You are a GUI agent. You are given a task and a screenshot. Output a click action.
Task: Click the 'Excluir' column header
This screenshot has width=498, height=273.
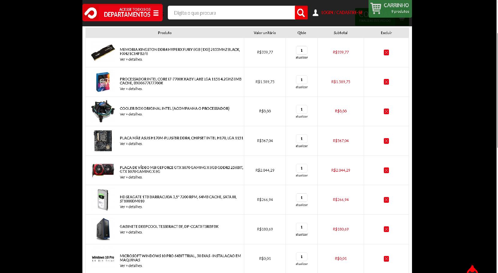386,33
